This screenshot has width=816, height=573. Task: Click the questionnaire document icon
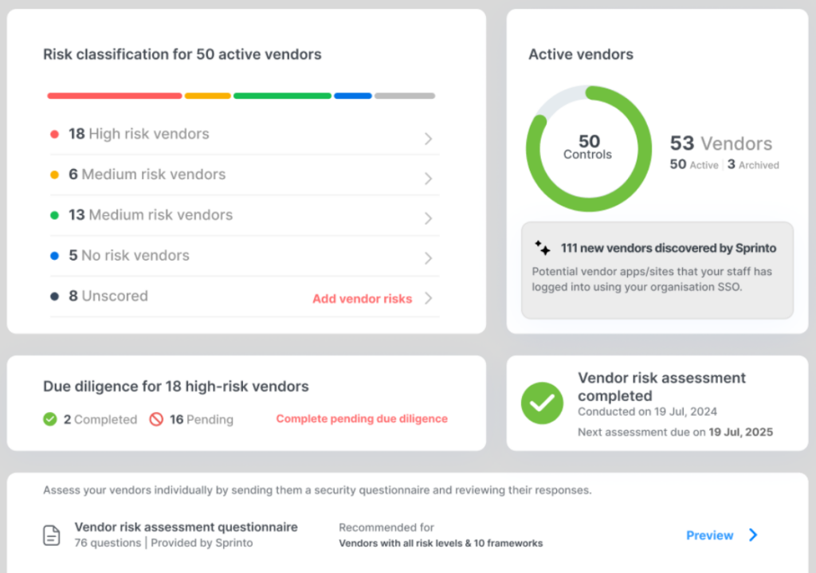point(52,535)
